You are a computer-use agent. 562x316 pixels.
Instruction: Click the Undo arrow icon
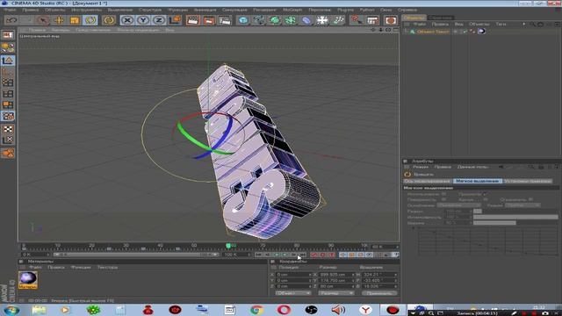tap(11, 20)
